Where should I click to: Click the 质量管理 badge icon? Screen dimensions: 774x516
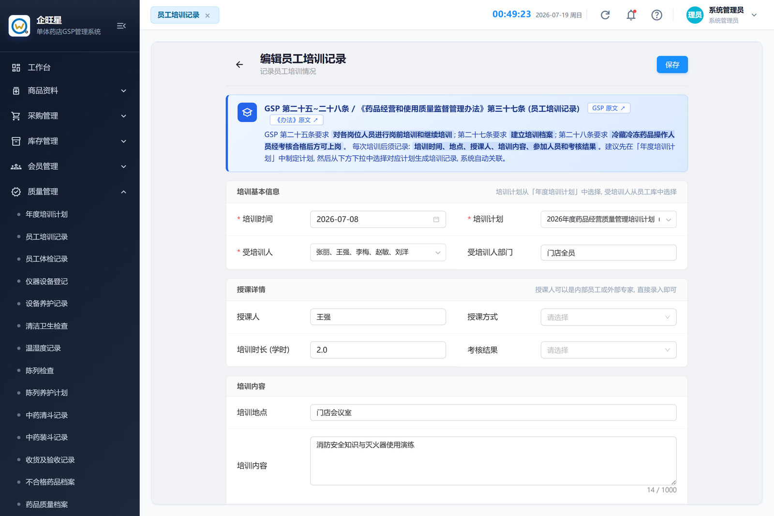(x=16, y=192)
